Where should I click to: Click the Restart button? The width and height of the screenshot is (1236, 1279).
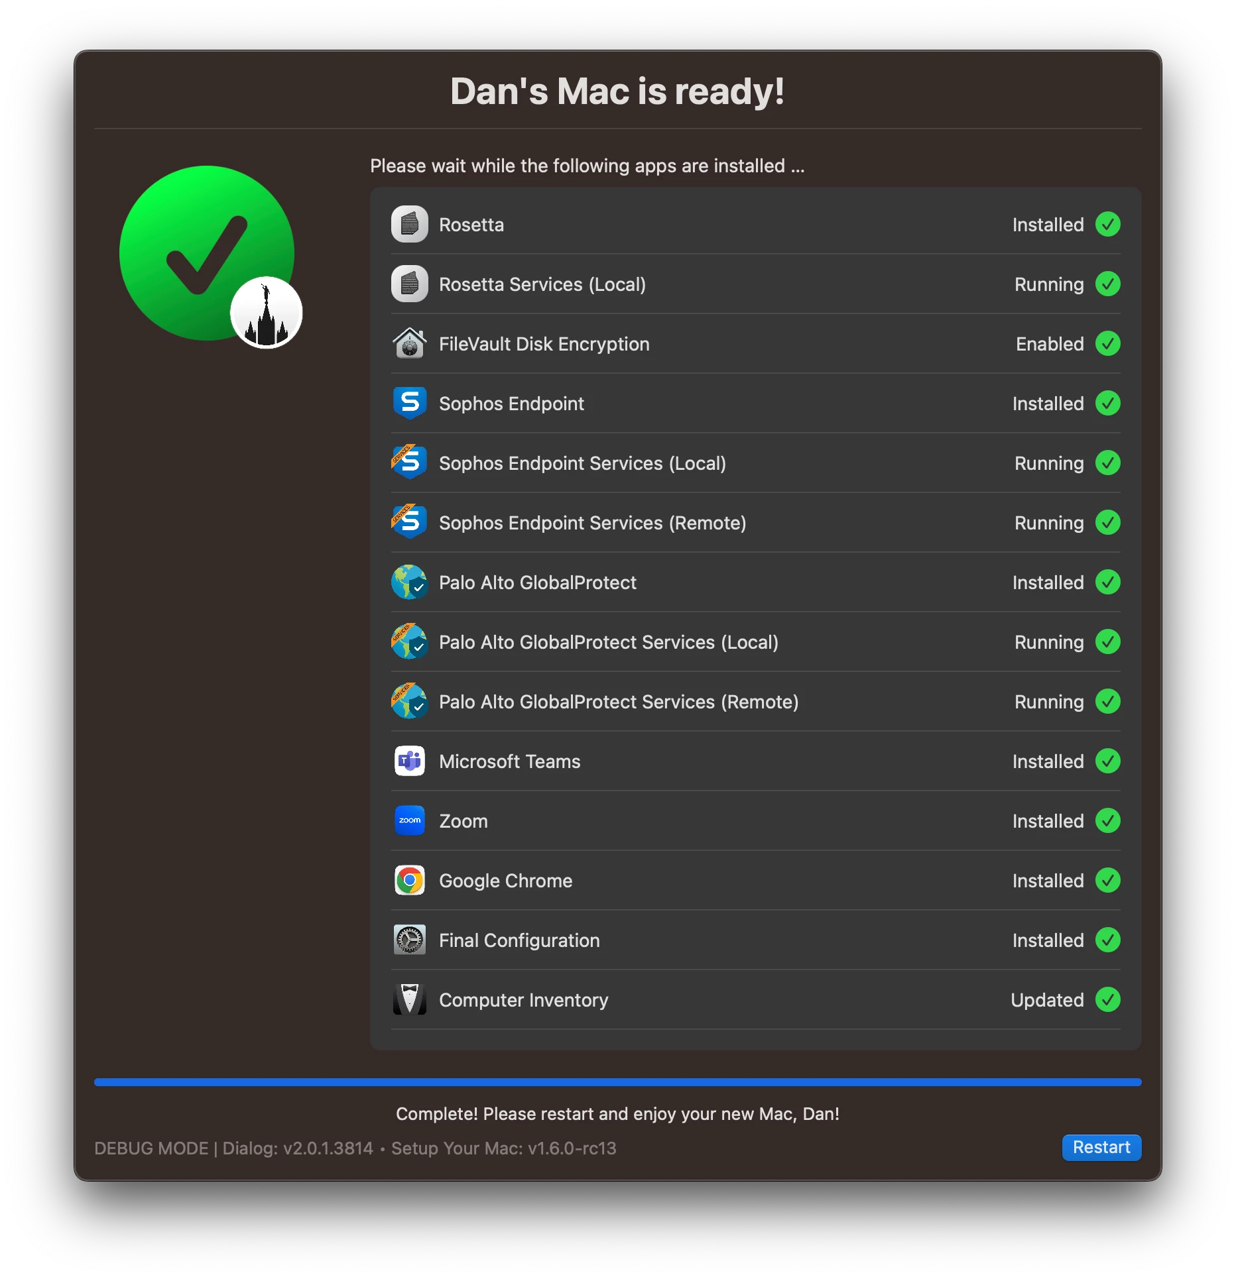tap(1101, 1147)
